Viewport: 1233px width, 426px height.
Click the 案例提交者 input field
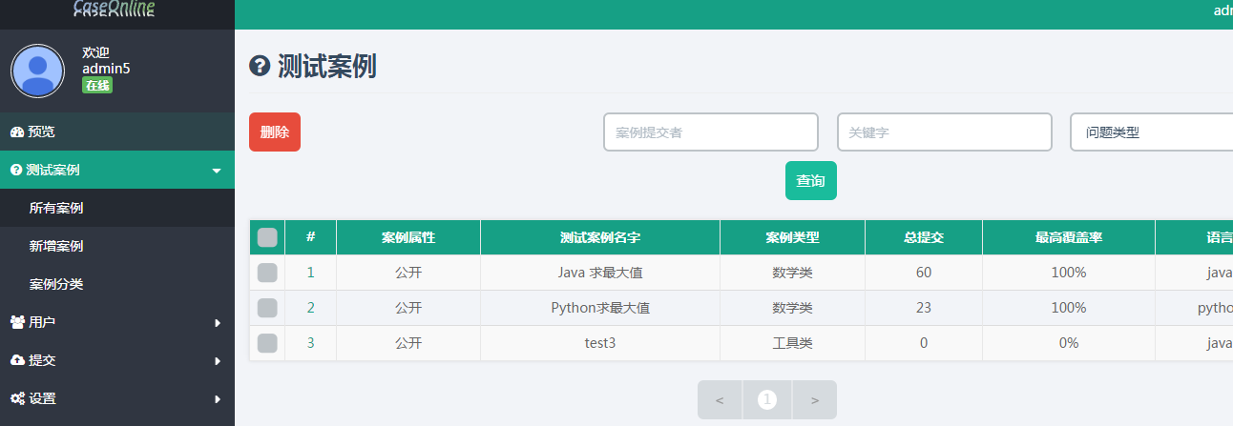710,132
